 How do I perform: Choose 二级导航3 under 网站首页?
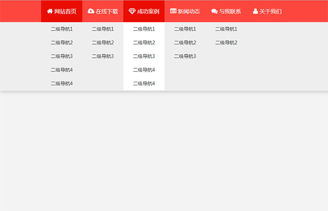[62, 56]
